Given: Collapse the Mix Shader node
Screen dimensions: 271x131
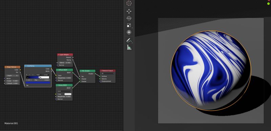Looking at the screenshot, I should 81,71.
